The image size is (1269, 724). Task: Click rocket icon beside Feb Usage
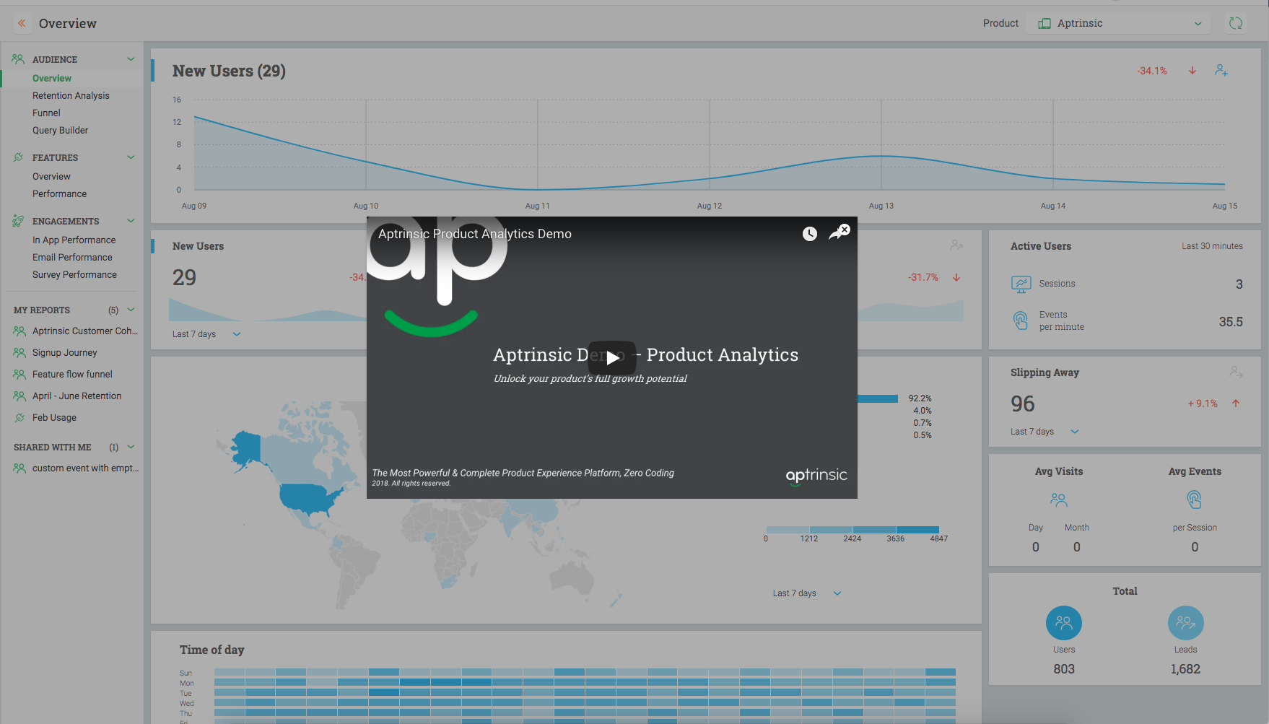tap(19, 417)
